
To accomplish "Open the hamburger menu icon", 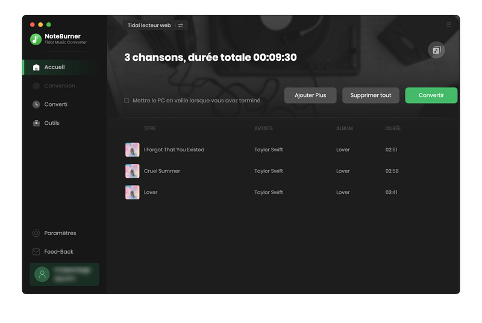I will tap(449, 25).
